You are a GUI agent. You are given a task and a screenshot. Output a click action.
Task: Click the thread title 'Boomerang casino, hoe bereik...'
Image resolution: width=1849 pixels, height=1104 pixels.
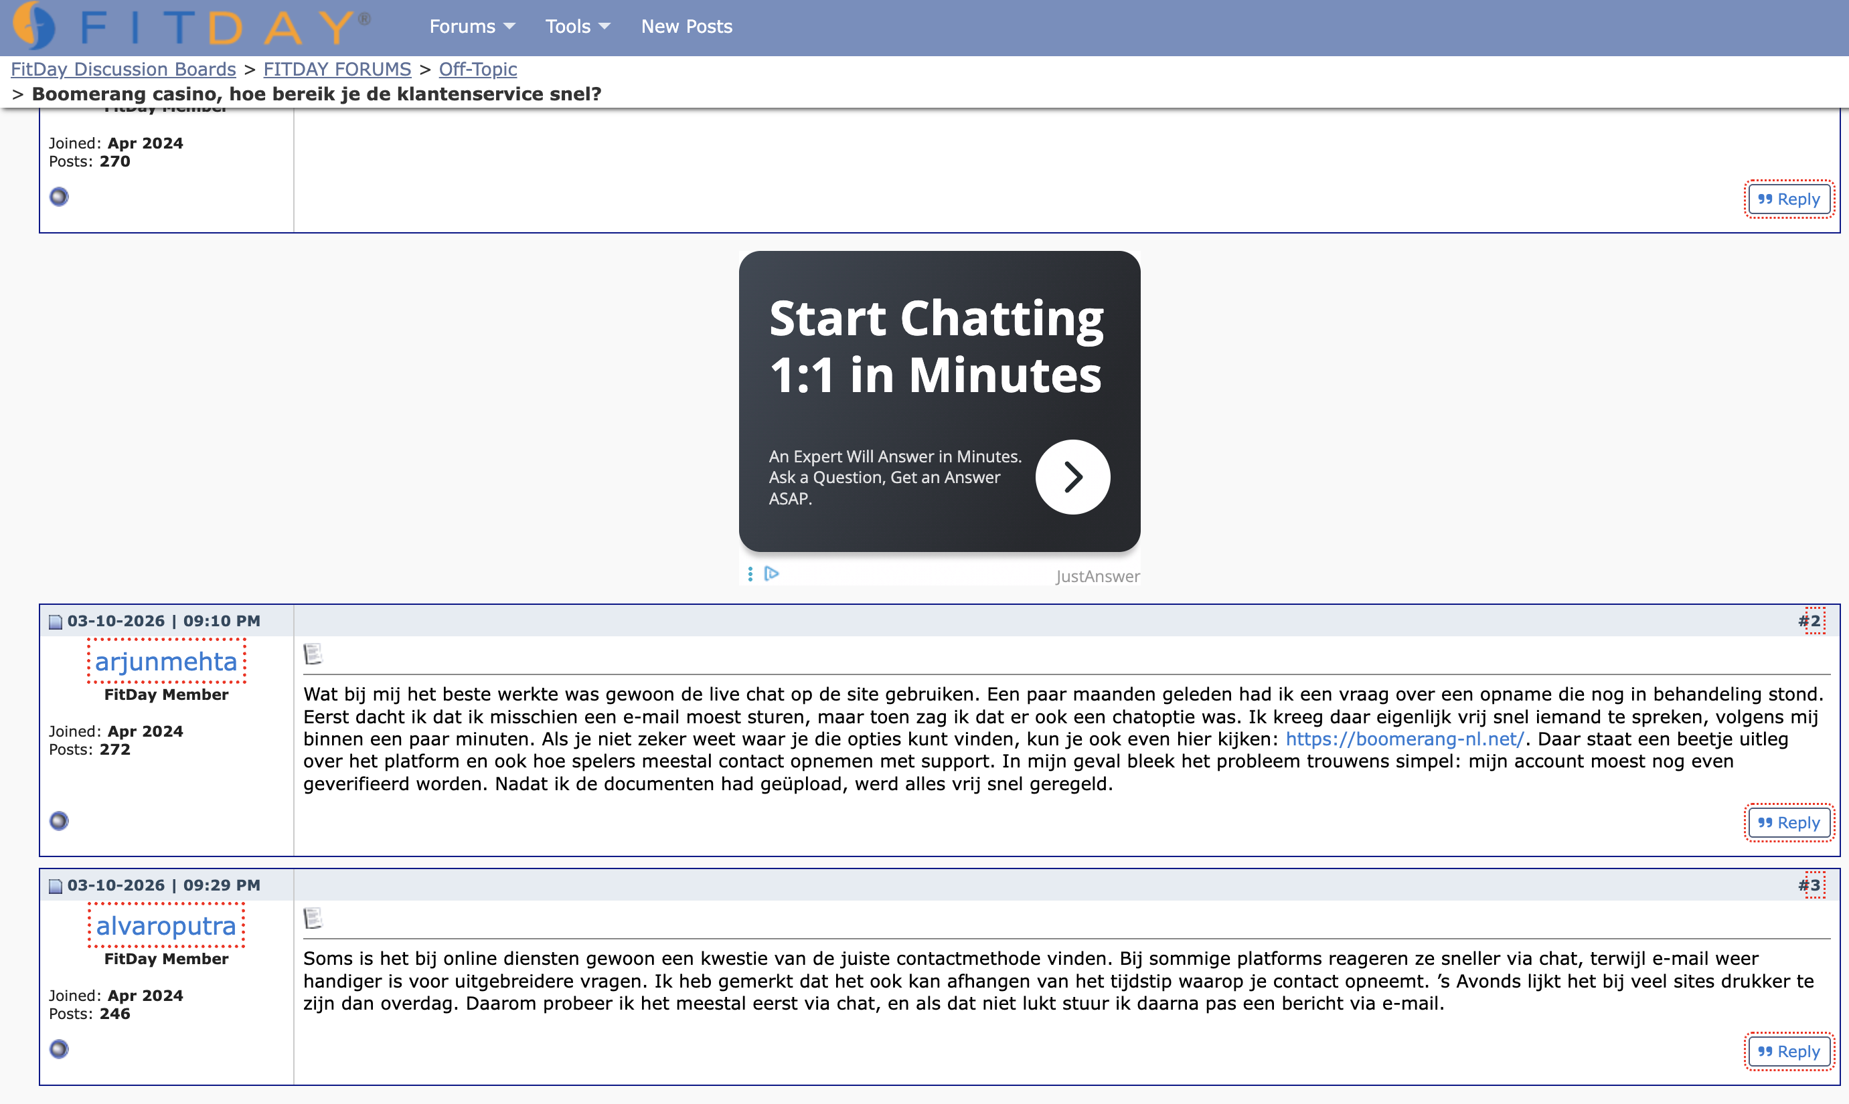(317, 94)
